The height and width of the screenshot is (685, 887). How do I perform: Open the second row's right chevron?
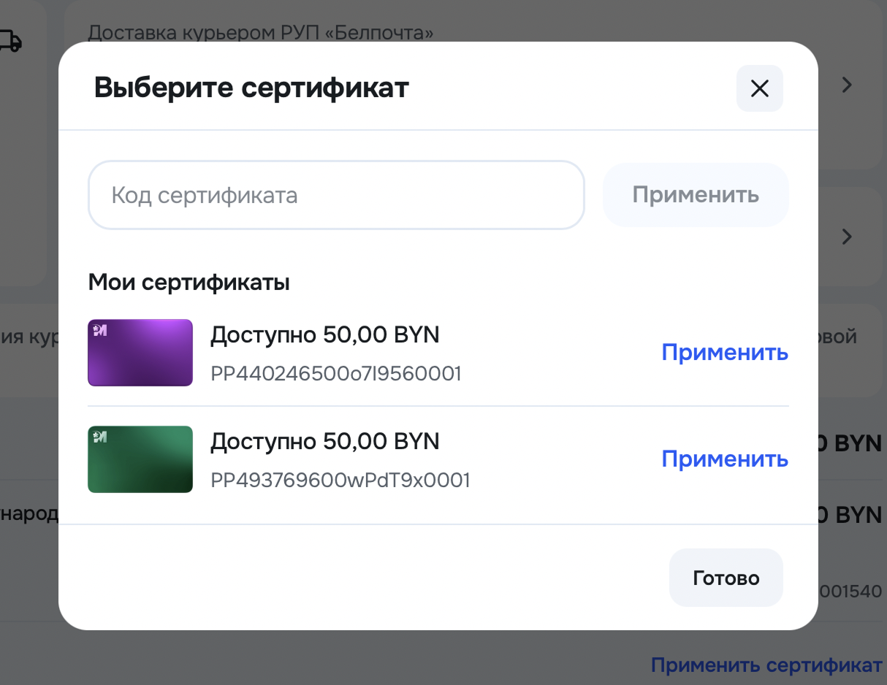pos(847,237)
